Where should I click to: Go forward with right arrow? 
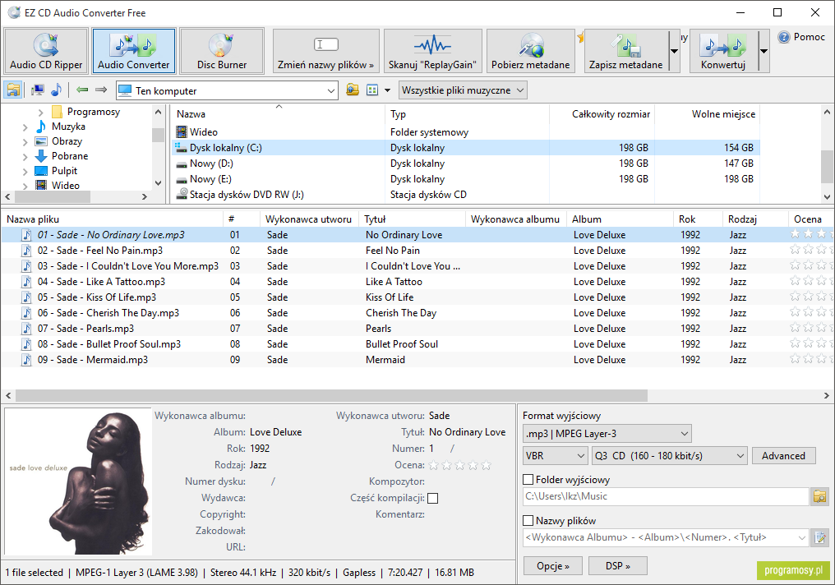(101, 90)
